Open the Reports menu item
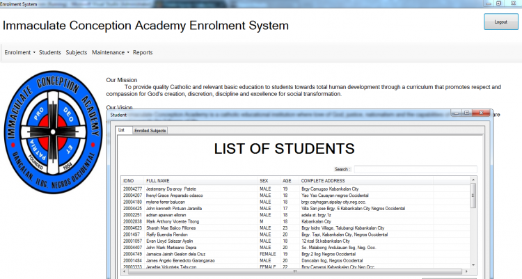The width and height of the screenshot is (522, 279). pos(143,52)
